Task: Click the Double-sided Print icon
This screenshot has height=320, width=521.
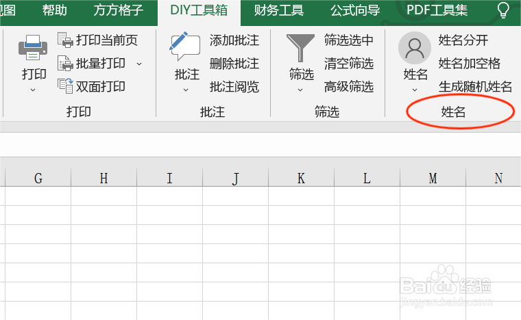Action: pyautogui.click(x=65, y=86)
